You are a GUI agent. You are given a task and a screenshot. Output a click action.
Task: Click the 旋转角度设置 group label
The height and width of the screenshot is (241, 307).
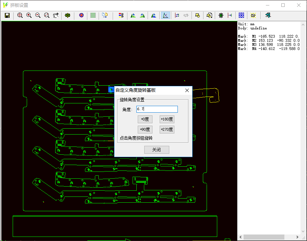coord(132,100)
